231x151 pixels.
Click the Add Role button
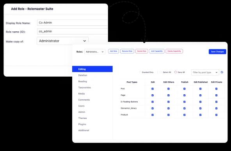point(114,51)
